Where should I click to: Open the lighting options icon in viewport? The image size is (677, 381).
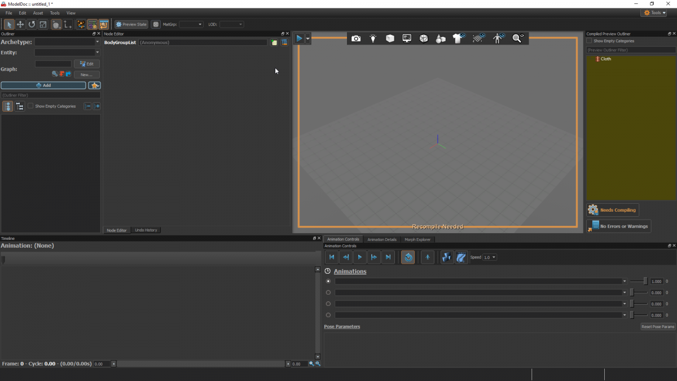[x=373, y=38]
